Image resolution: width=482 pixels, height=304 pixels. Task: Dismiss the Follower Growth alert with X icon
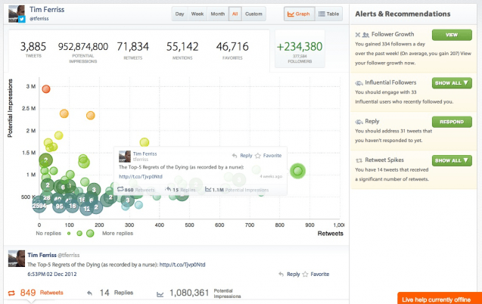[x=358, y=35]
